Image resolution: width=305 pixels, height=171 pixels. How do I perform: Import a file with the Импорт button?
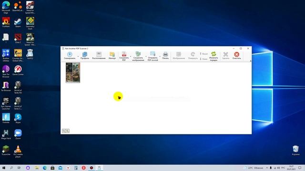(x=112, y=56)
